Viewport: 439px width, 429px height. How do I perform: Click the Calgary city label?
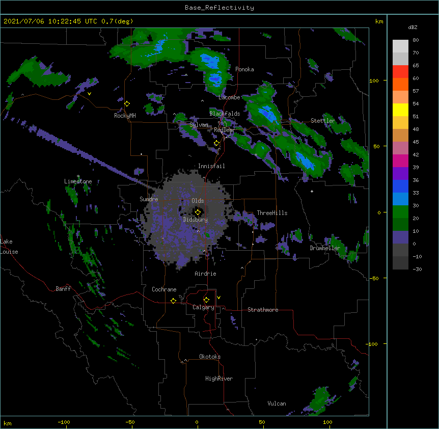pos(204,307)
